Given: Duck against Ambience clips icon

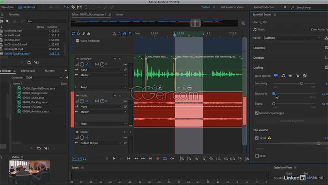Looking at the screenshot, I should coord(297,76).
